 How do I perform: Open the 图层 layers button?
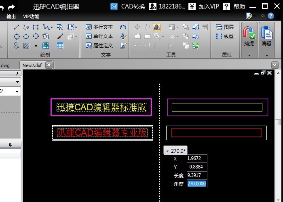pyautogui.click(x=225, y=27)
